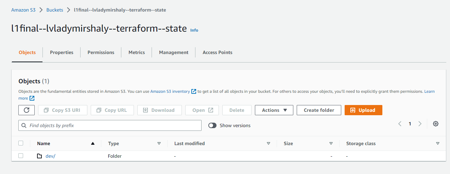
Task: Click external link icon next to S3 inventory
Action: tap(194, 91)
